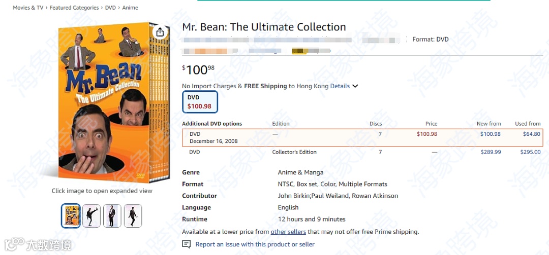Expand shipping Details chevron
Viewport: 549px width, 255px height.
[x=355, y=86]
